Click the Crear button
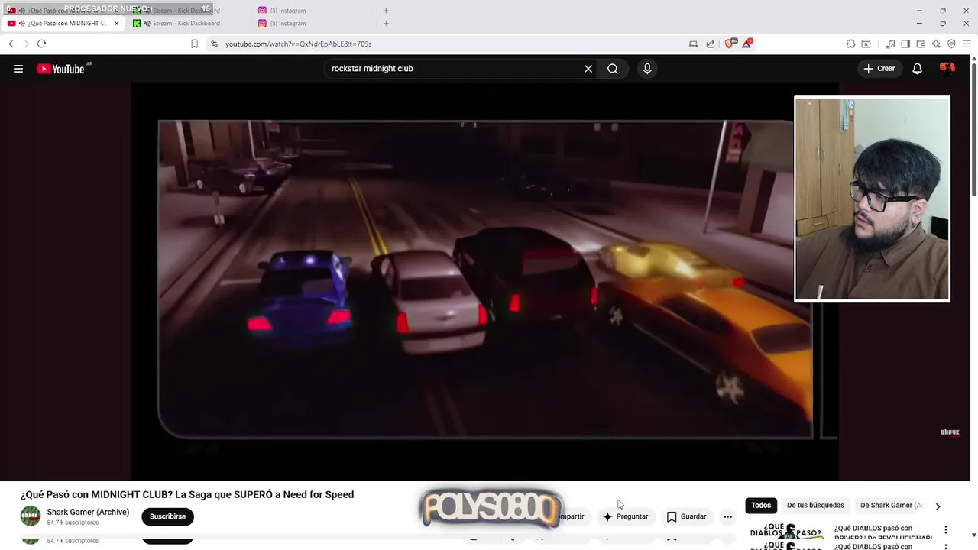 879,69
